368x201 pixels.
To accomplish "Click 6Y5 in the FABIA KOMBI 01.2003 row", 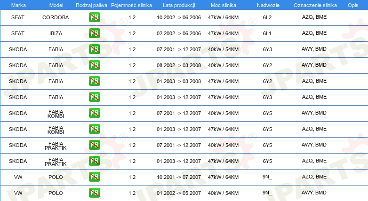I will (x=267, y=129).
